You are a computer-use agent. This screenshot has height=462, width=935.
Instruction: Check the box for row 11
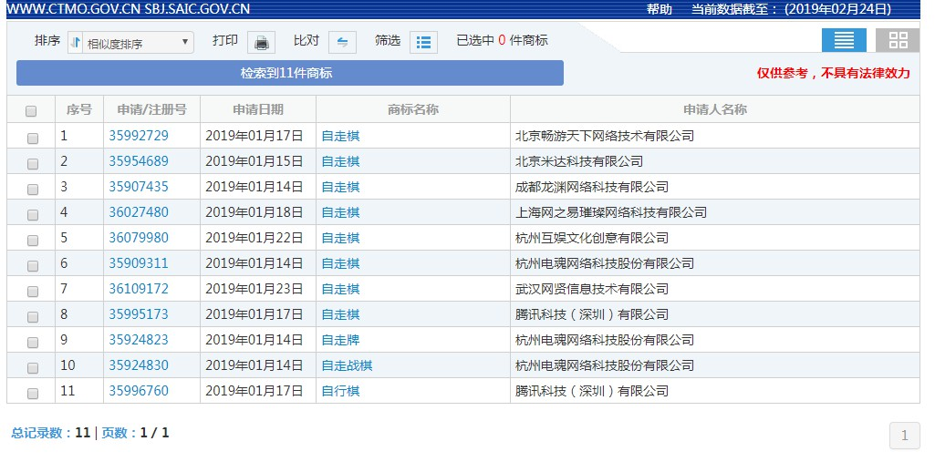coord(32,393)
